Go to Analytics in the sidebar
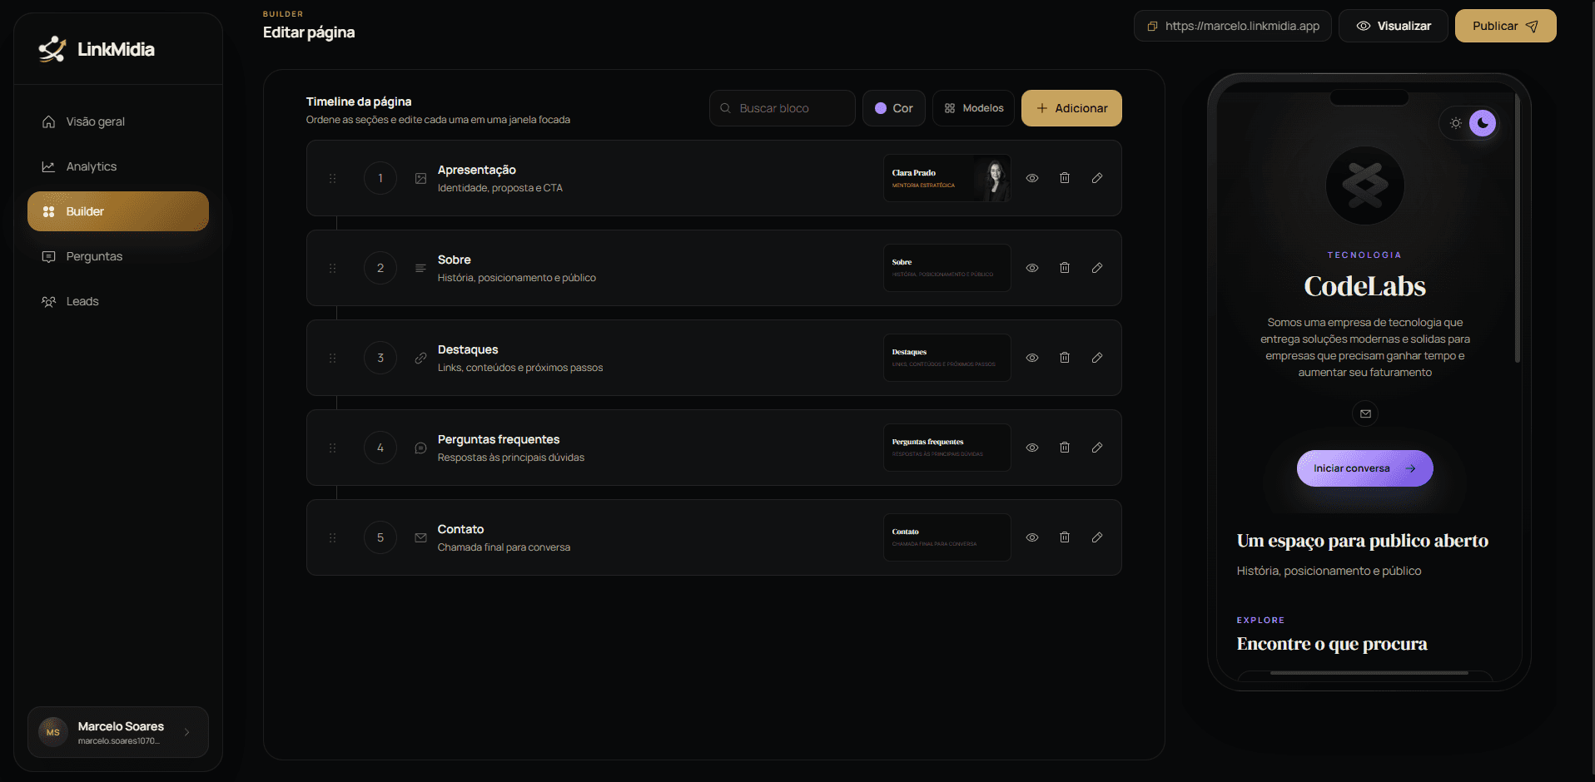The image size is (1595, 782). click(x=118, y=166)
